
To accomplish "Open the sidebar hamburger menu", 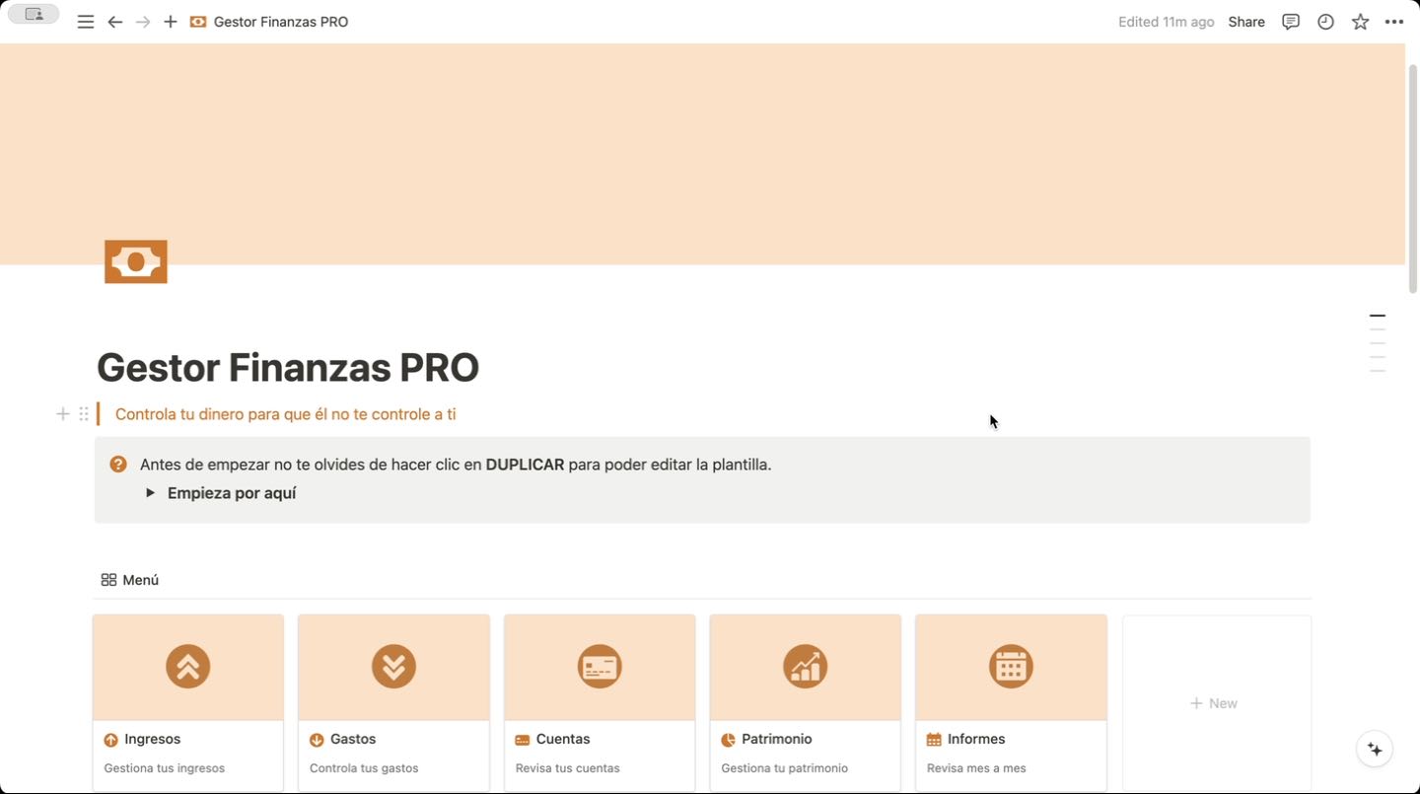I will (86, 22).
